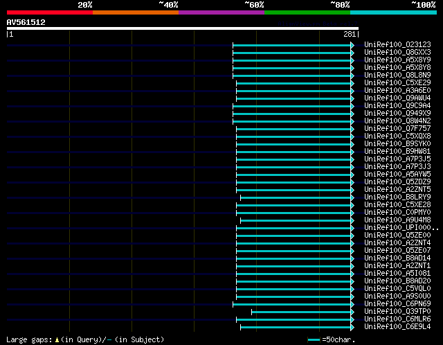This screenshot has height=345, width=443.
Task: Select UniRef100_A2ZNT5 label
Action: tap(397, 190)
